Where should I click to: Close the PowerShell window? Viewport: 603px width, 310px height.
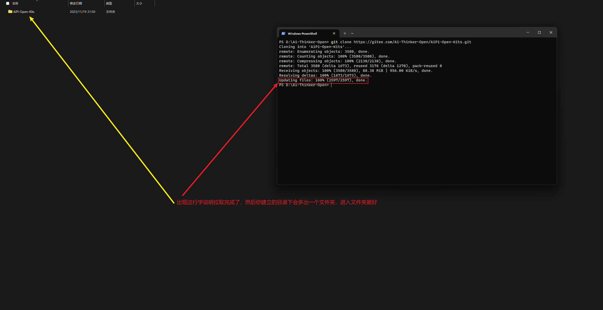pos(551,32)
